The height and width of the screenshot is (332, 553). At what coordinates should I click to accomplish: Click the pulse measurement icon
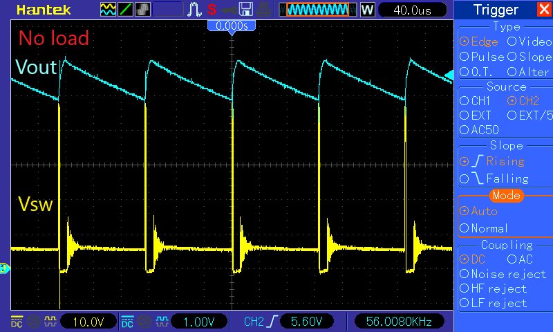(194, 10)
